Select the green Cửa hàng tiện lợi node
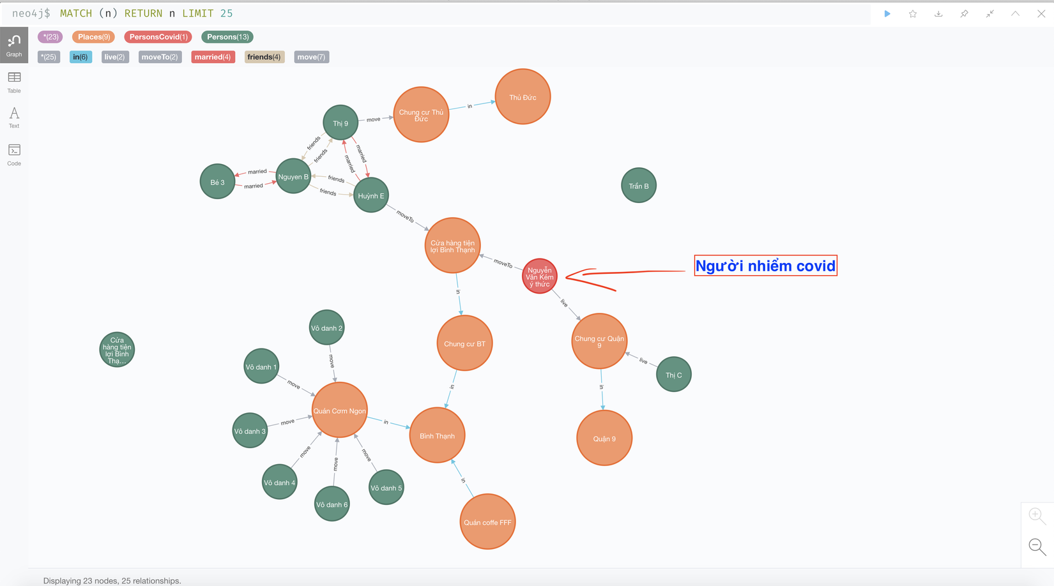The height and width of the screenshot is (586, 1054). [x=117, y=350]
